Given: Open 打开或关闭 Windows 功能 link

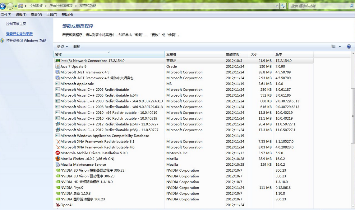Looking at the screenshot, I should click(26, 41).
